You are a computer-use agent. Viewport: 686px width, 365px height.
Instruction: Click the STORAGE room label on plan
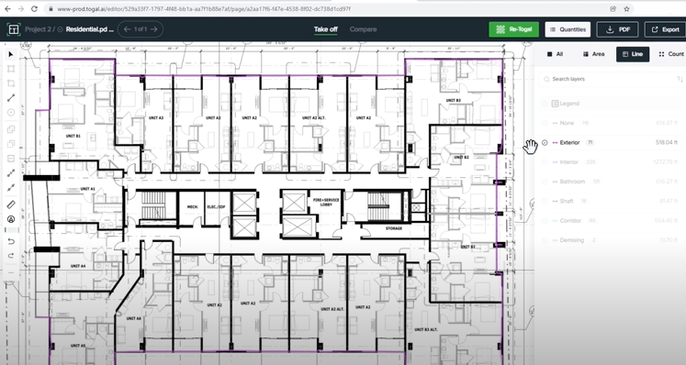pos(394,228)
